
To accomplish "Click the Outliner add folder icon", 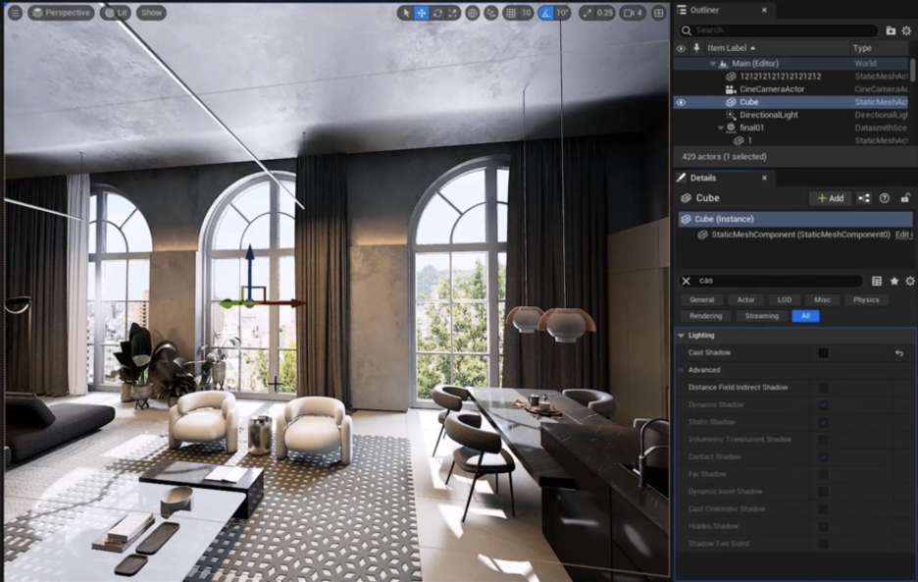I will click(891, 30).
